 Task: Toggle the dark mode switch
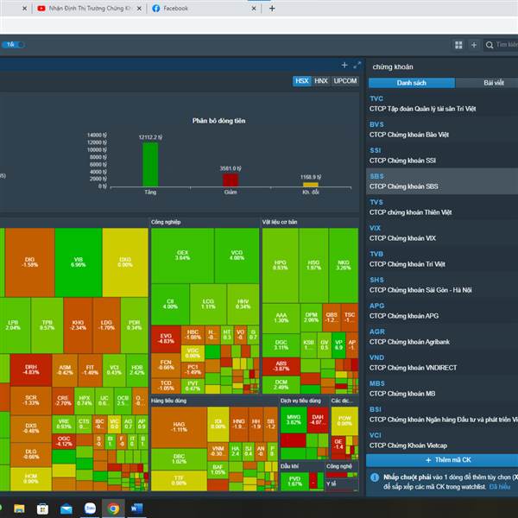tap(13, 45)
